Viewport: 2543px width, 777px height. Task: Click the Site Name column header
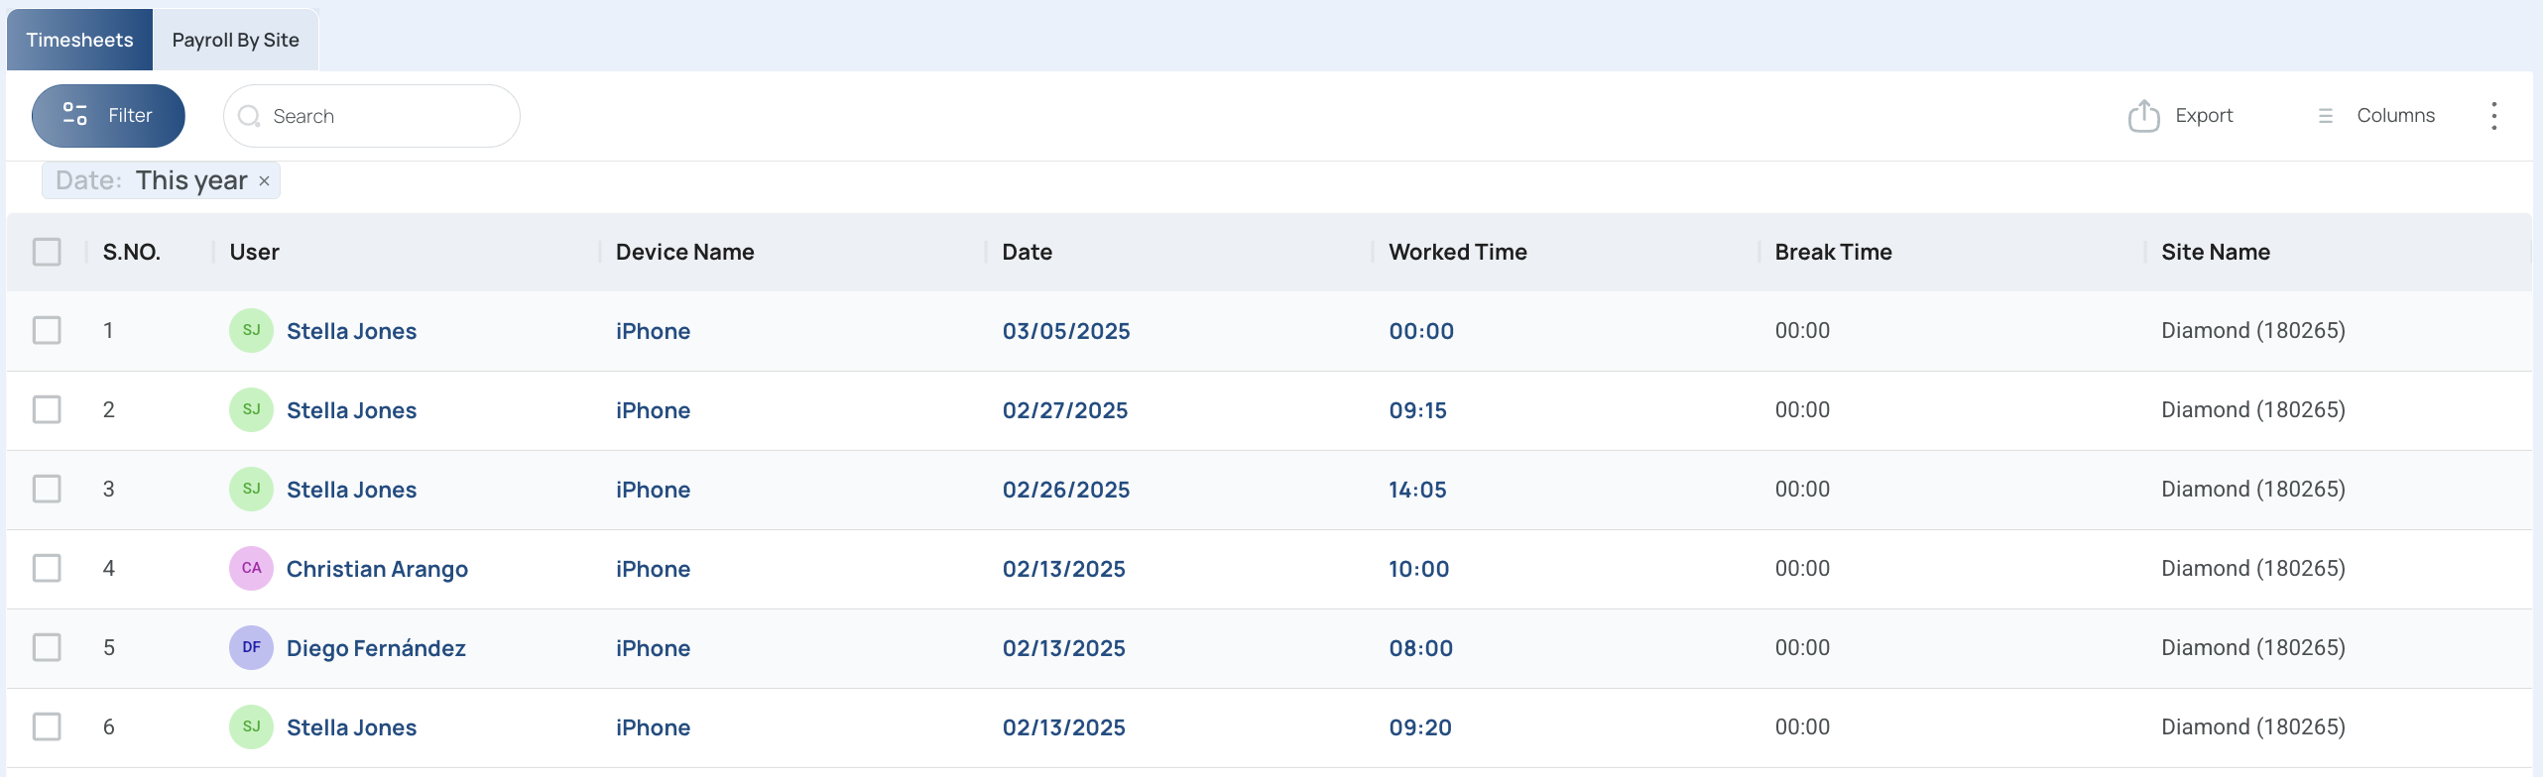coord(2215,252)
